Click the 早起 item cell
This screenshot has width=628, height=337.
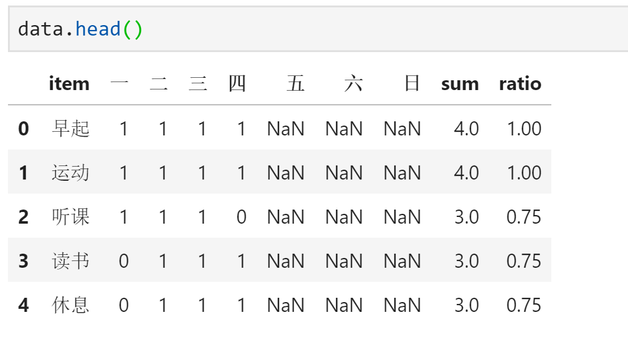(x=71, y=129)
